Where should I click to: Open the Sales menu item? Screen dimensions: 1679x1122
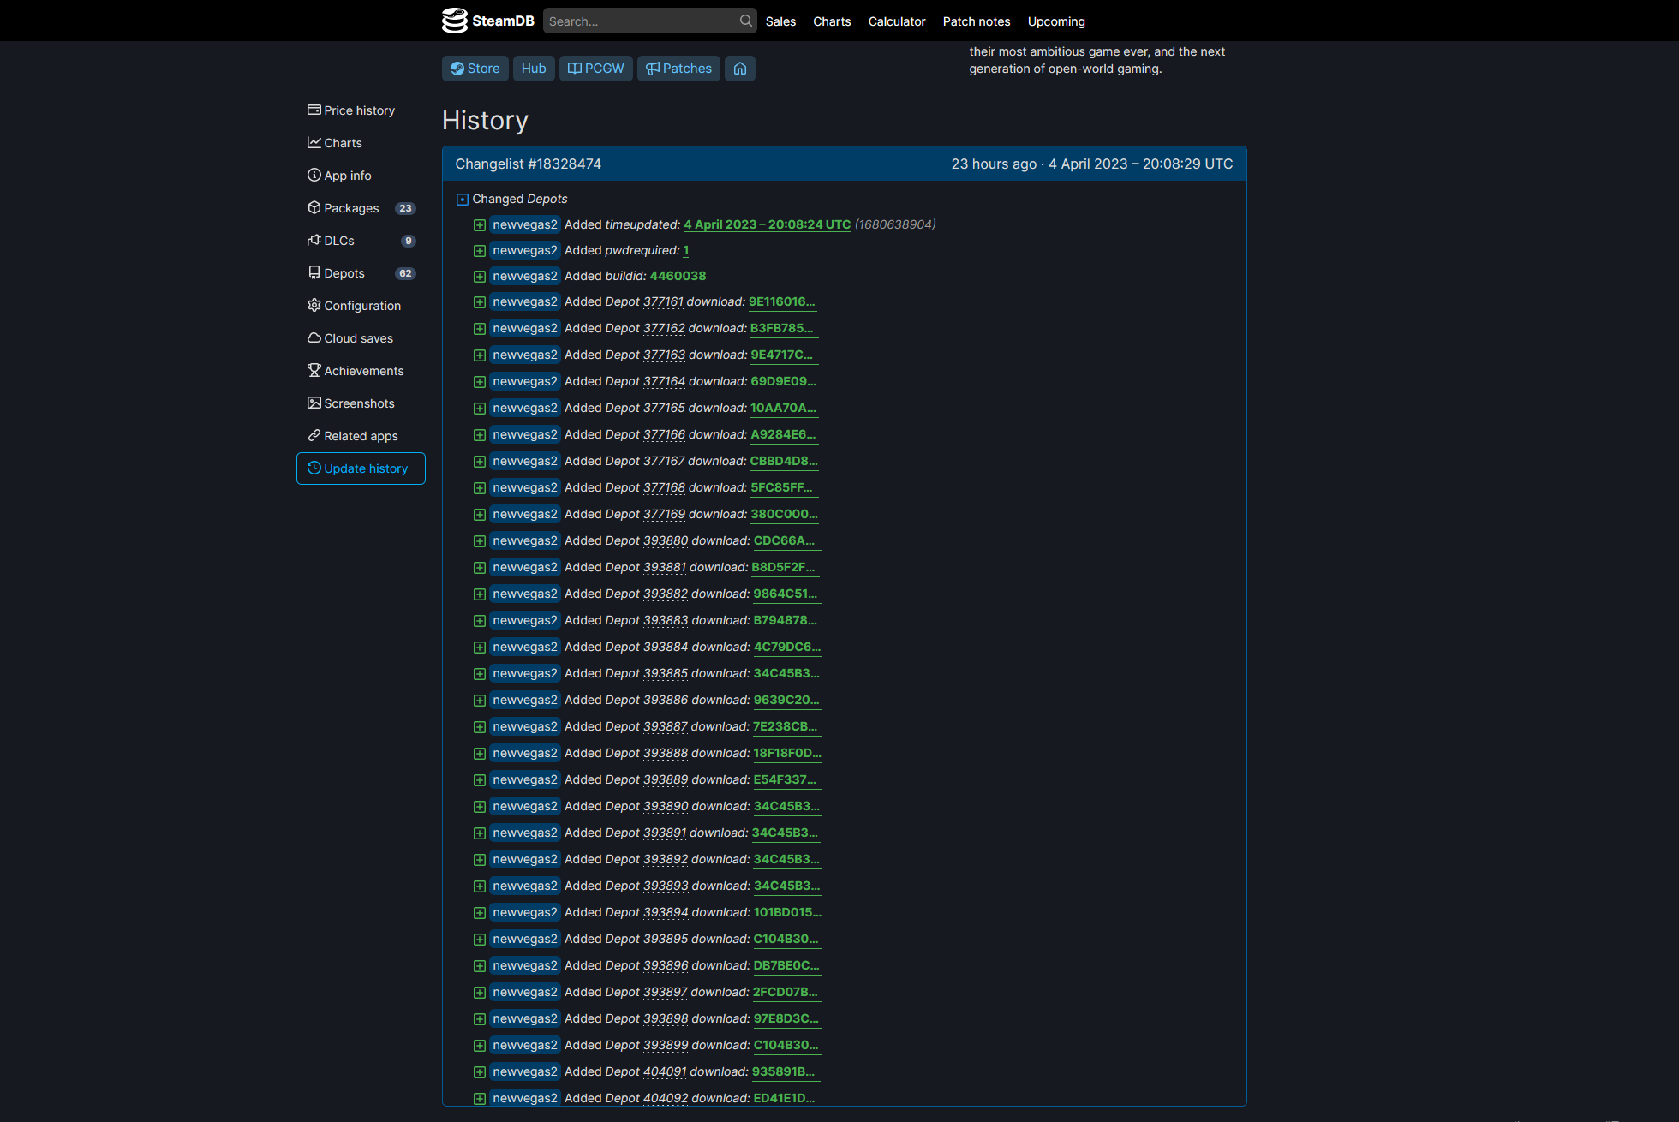click(780, 21)
